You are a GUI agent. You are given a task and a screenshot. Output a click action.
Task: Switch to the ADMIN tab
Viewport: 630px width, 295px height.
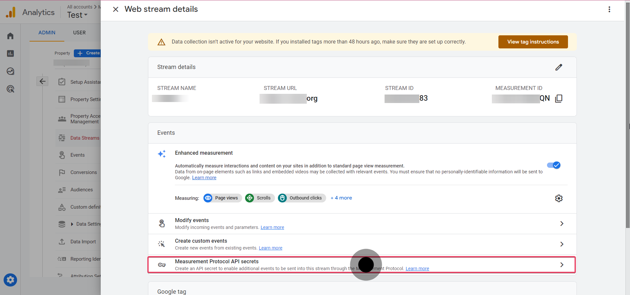point(47,33)
